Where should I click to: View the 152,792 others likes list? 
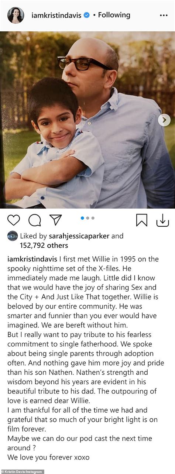coord(39,245)
